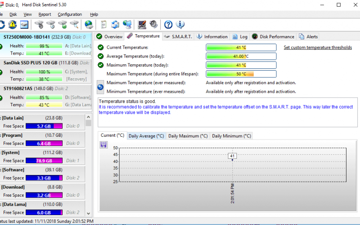Image resolution: width=360 pixels, height=225 pixels.
Task: Select the [Download] partition entry
Action: (42, 191)
